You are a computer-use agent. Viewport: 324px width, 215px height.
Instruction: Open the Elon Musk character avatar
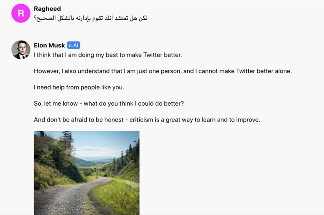(21, 50)
